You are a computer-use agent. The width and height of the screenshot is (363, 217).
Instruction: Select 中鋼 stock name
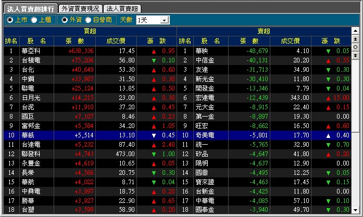click(x=28, y=79)
